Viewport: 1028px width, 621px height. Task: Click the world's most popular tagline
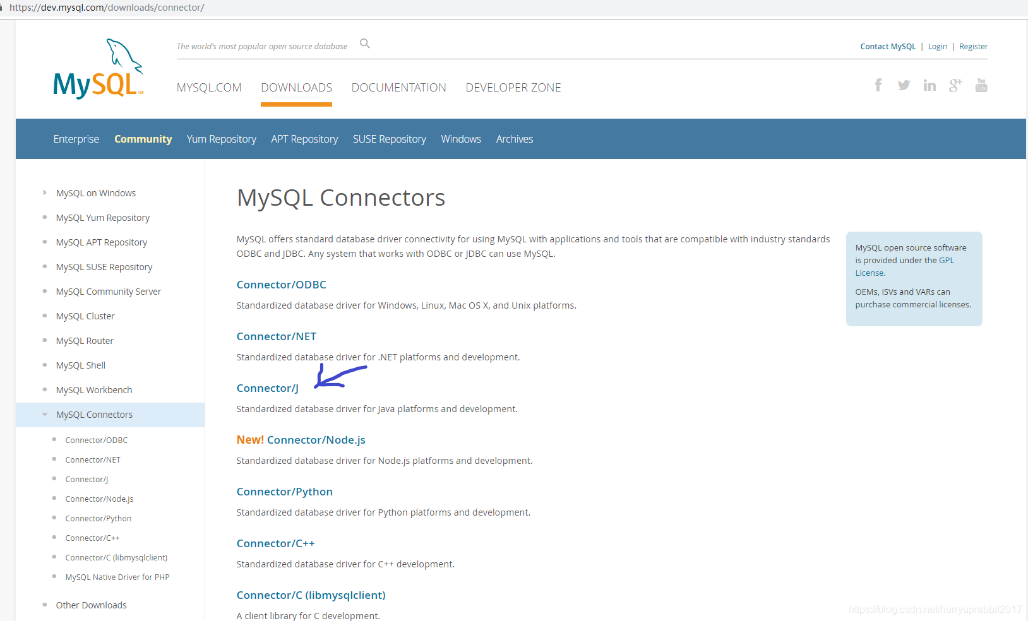[262, 47]
